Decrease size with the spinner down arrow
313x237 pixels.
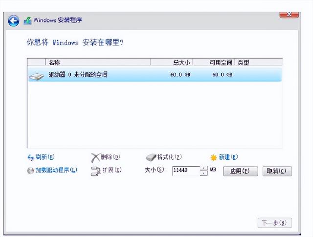203,173
